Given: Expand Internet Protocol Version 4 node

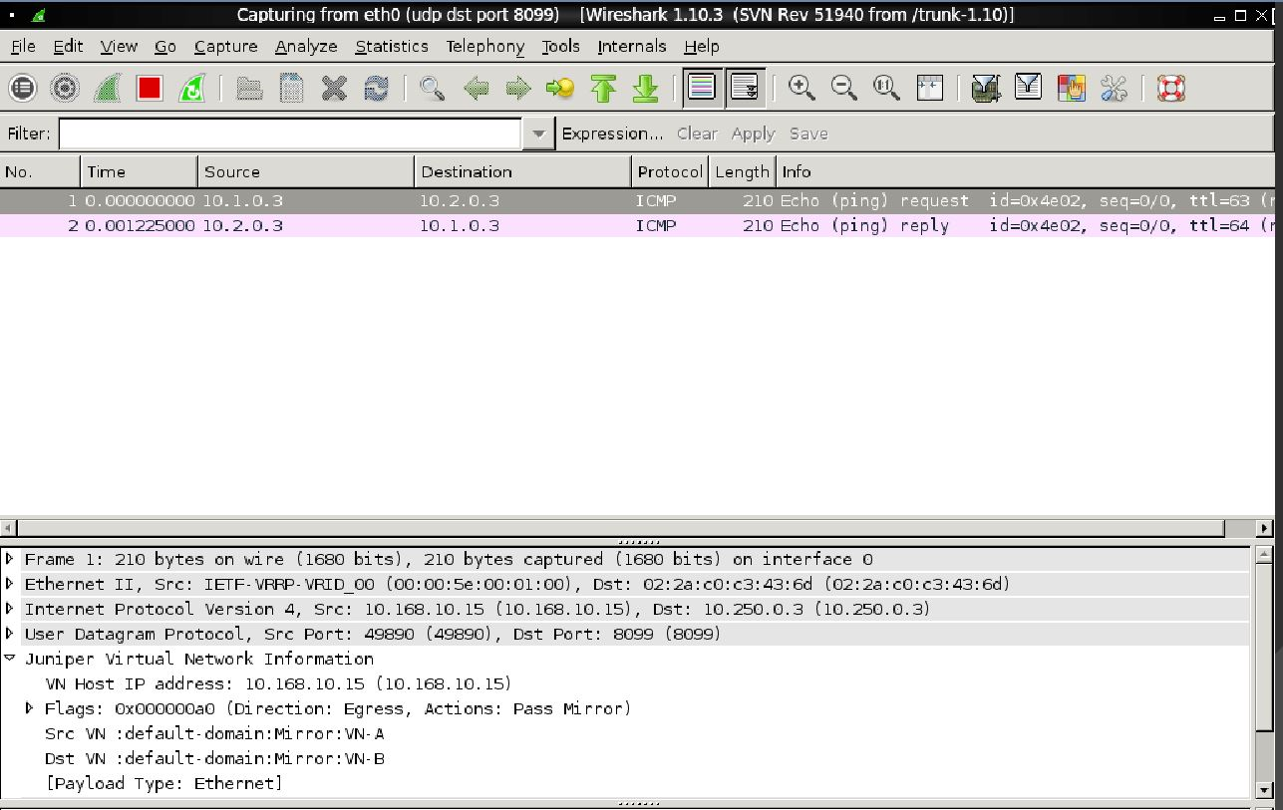Looking at the screenshot, I should (x=10, y=609).
